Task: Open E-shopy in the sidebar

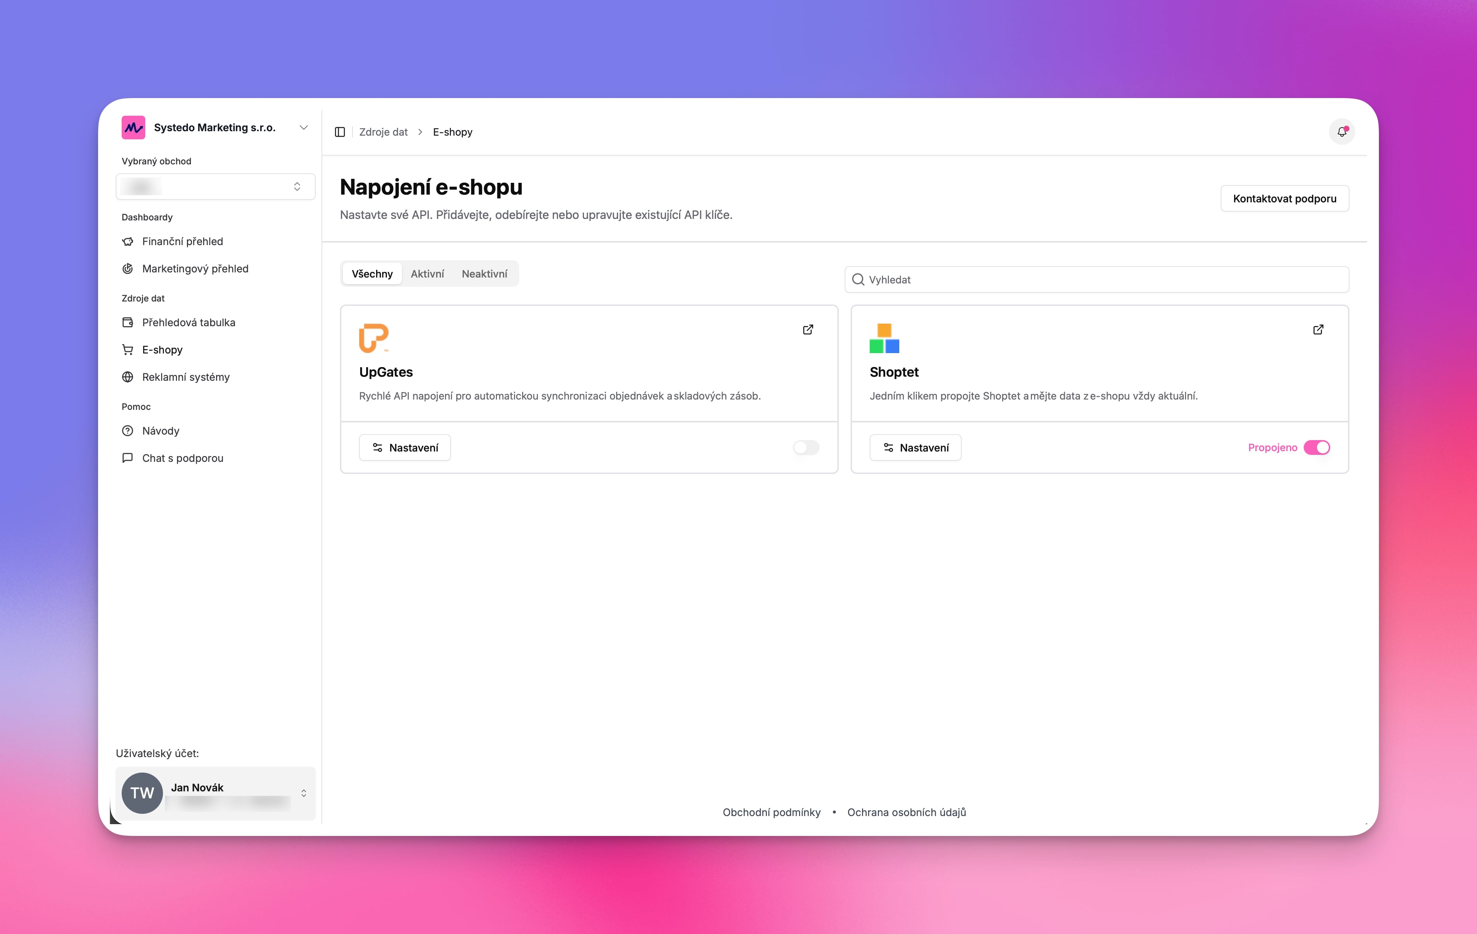Action: tap(163, 349)
